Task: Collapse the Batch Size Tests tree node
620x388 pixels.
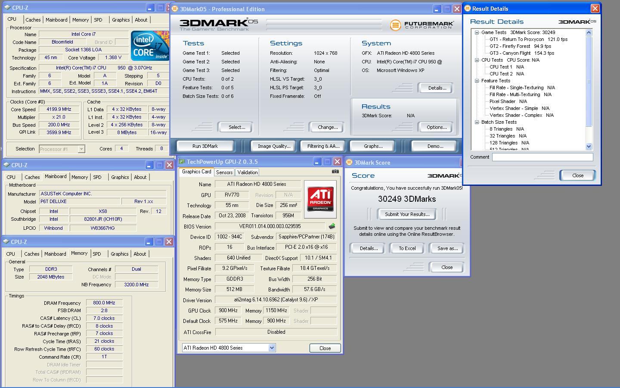Action: tap(477, 122)
